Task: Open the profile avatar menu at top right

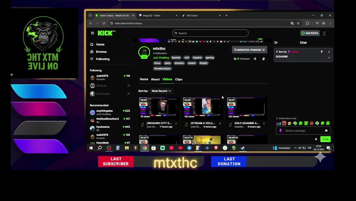Action: pyautogui.click(x=324, y=33)
